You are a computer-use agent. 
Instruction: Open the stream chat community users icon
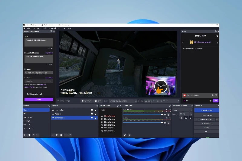coord(217,36)
